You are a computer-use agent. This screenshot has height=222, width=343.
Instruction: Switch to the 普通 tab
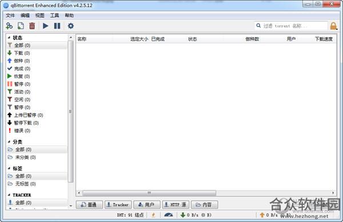[x=89, y=205]
